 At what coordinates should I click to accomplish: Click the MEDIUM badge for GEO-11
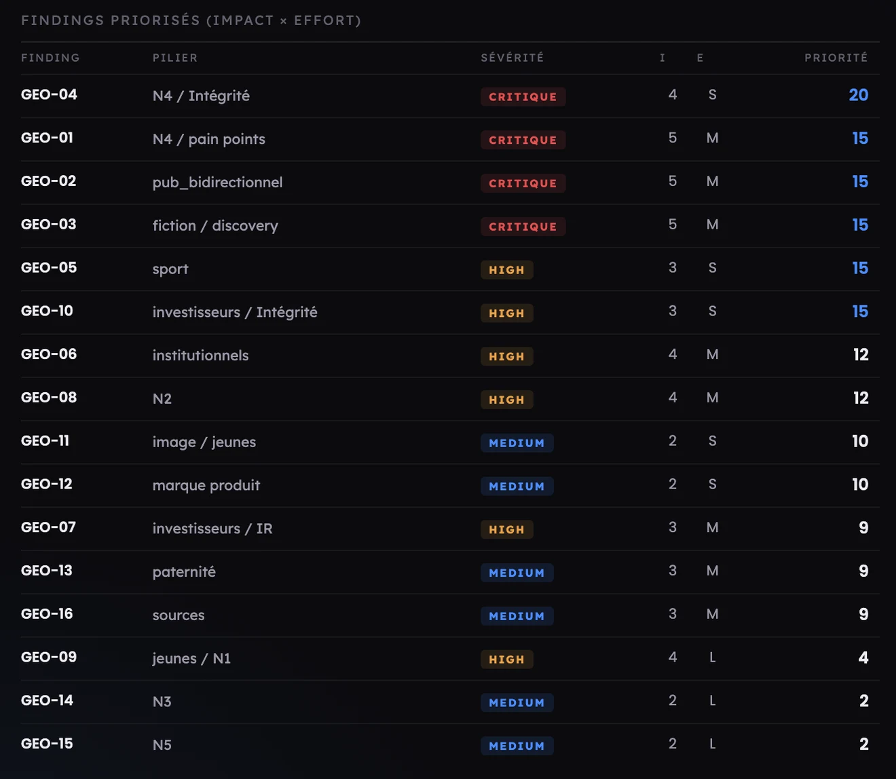pyautogui.click(x=517, y=443)
